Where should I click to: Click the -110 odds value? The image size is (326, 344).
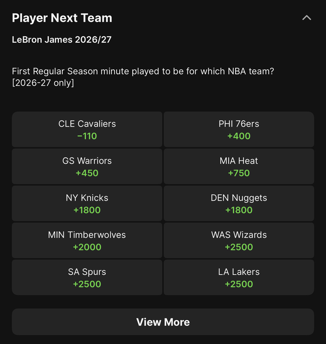click(87, 136)
